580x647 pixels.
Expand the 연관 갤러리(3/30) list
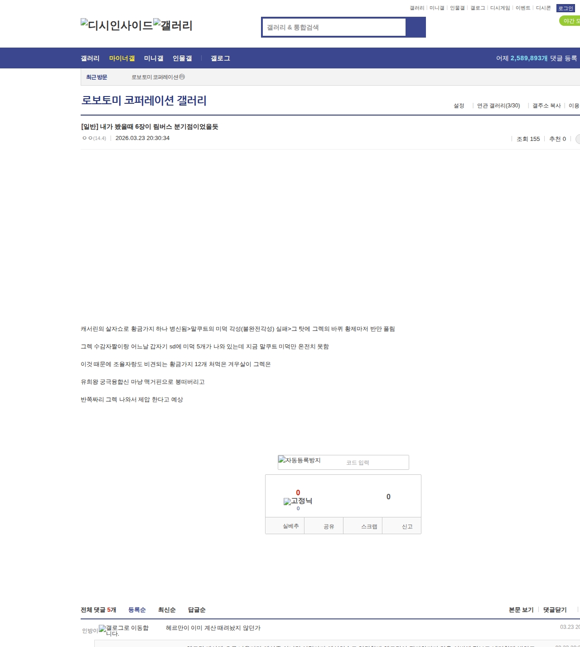(498, 106)
